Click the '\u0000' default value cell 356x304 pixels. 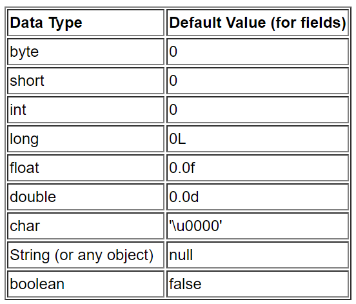pyautogui.click(x=258, y=227)
